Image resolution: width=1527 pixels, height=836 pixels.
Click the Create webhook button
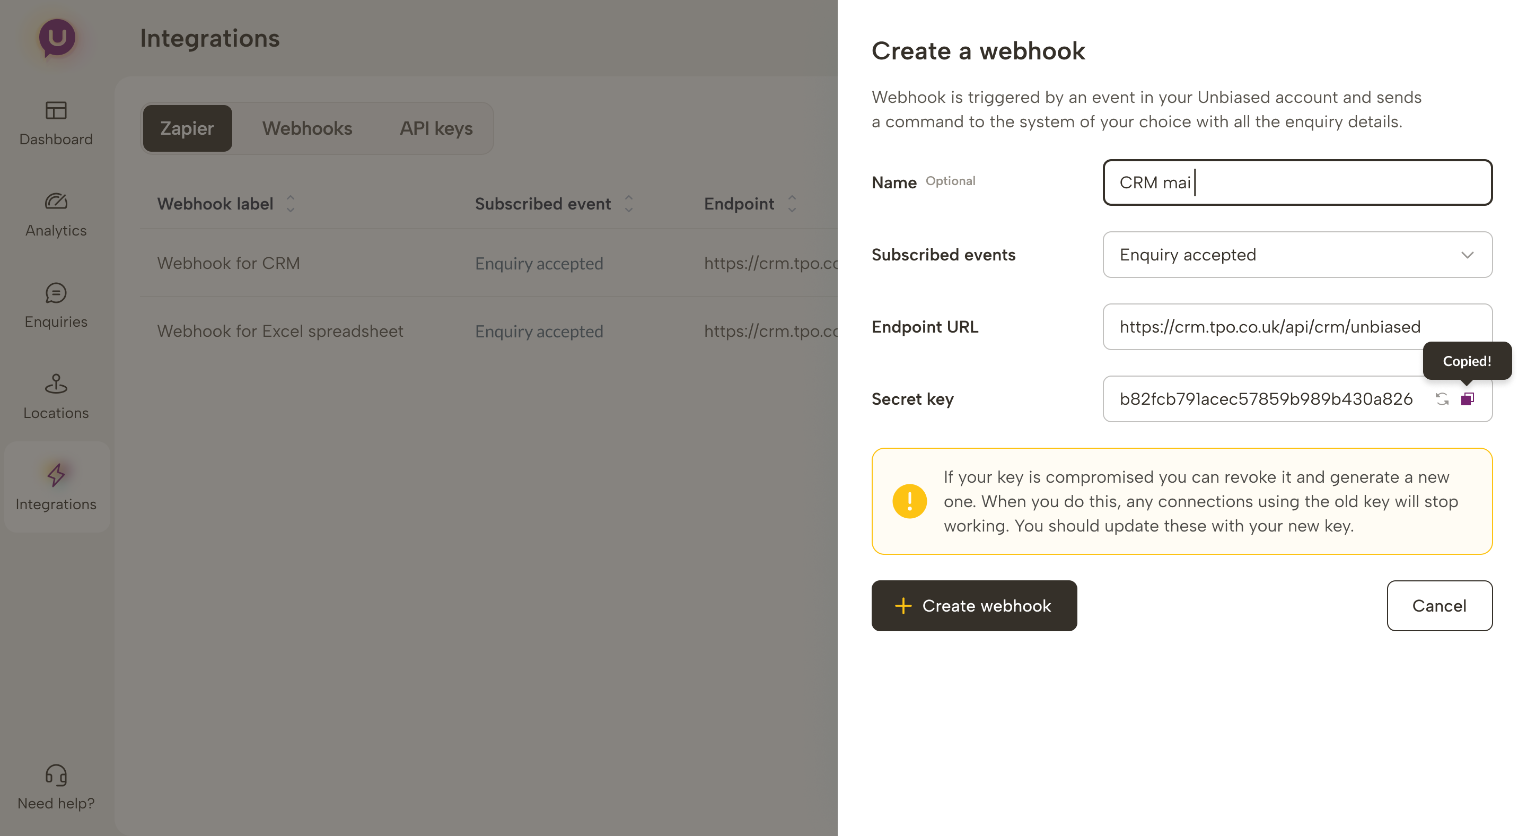974,606
